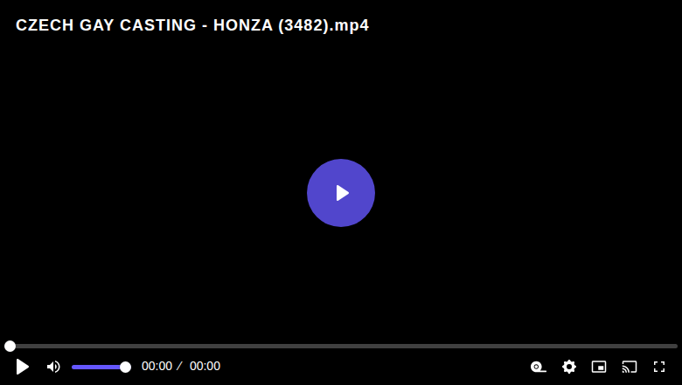Click the large purple play button
The image size is (682, 385).
tap(341, 193)
